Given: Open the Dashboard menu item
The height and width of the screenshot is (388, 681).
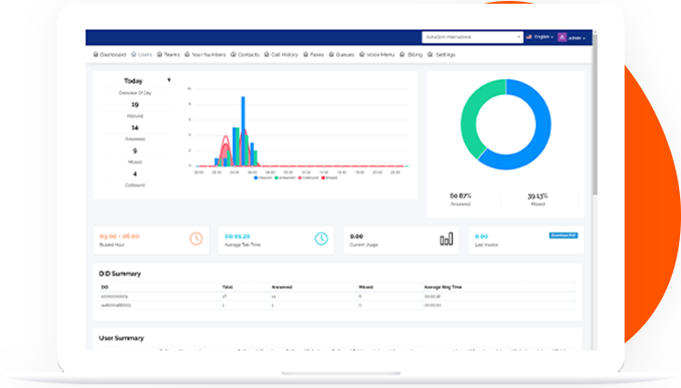Looking at the screenshot, I should (110, 54).
